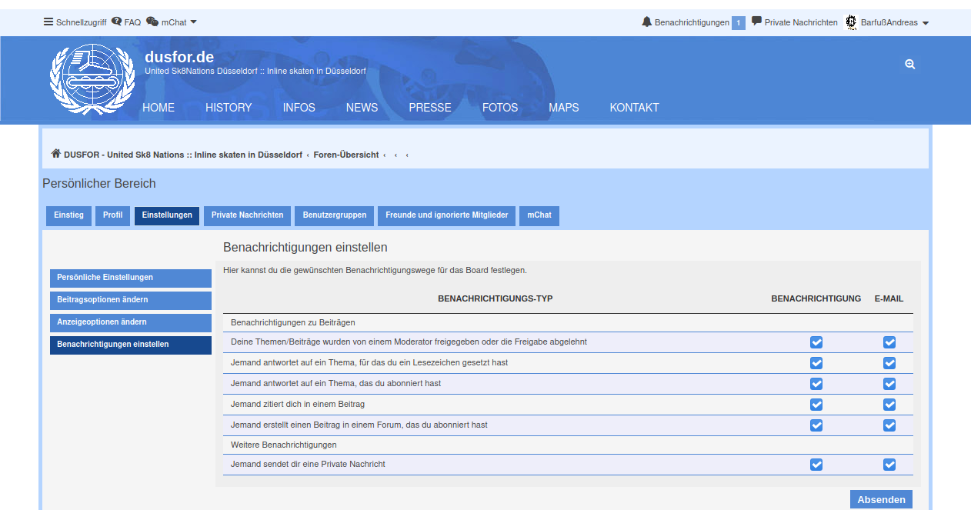Uncheck Benachrichtigung for quoted in a post
The height and width of the screenshot is (510, 971).
816,405
